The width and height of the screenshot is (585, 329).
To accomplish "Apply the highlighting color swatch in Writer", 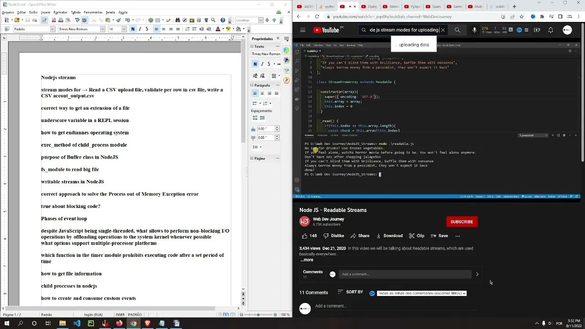I will [228, 29].
